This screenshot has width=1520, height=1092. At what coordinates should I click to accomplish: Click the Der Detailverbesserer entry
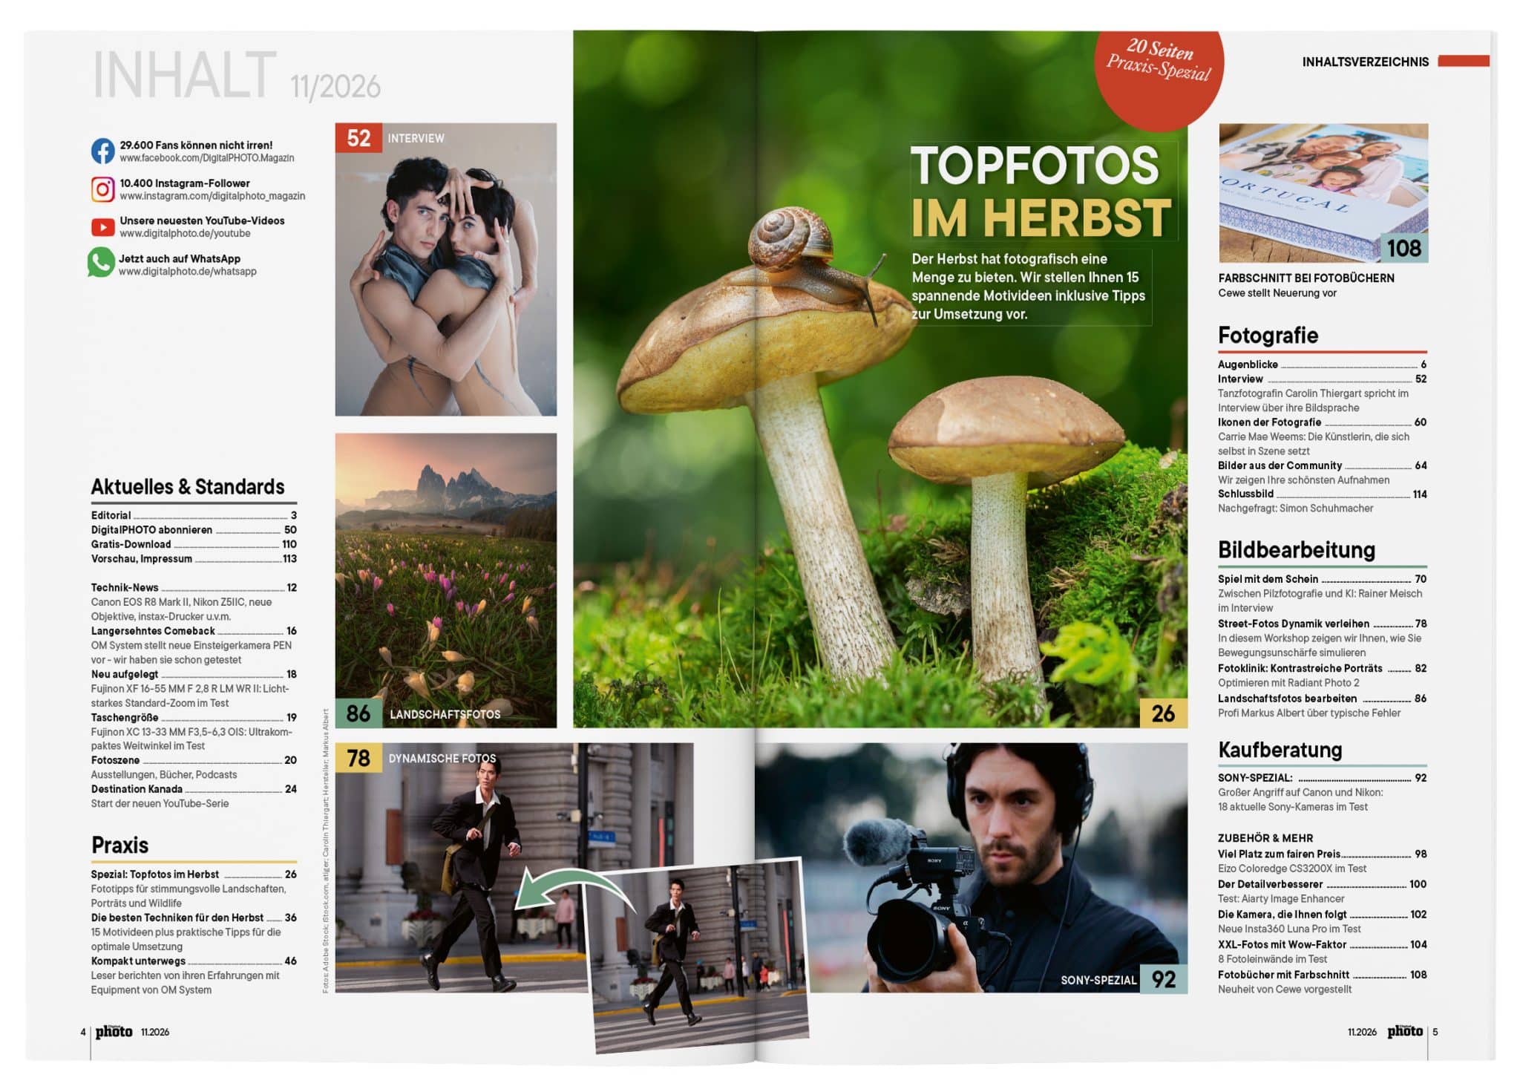(x=1322, y=884)
